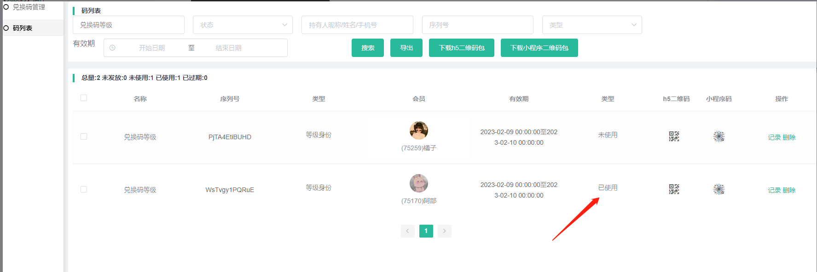Screen dimensions: 817x272
Task: Click the 搜索 button
Action: pos(367,48)
